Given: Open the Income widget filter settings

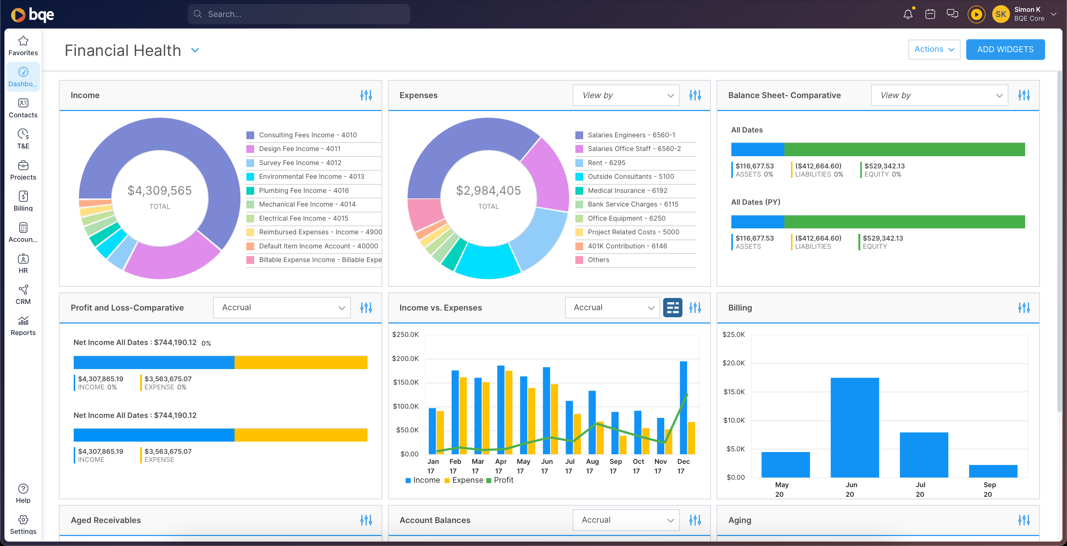Looking at the screenshot, I should coord(366,95).
